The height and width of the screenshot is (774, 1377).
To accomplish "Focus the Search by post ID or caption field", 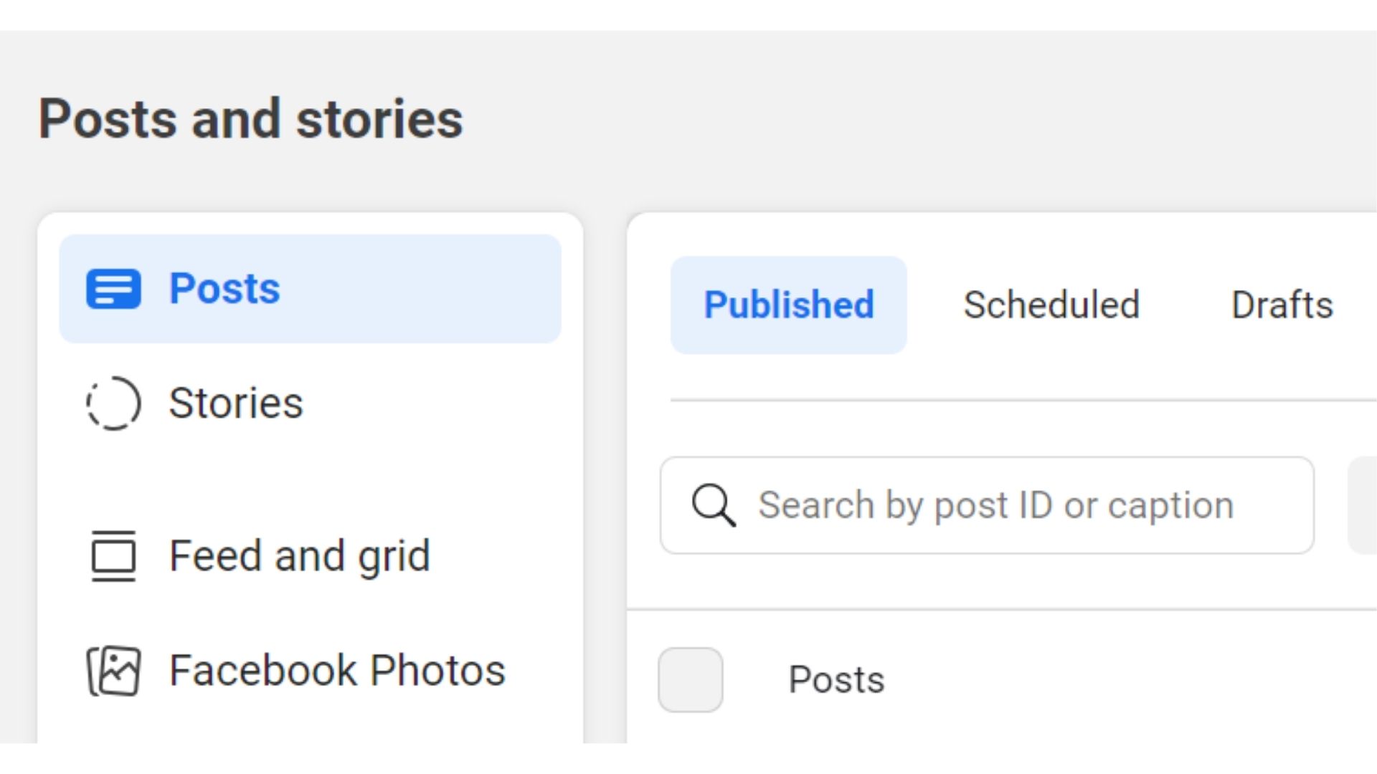I will coord(987,505).
